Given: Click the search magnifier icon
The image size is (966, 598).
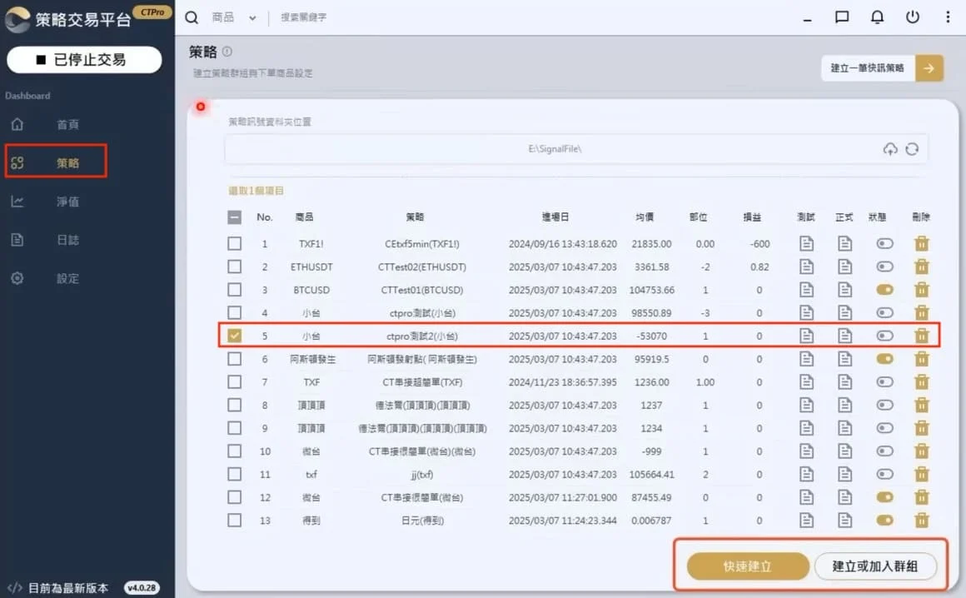Looking at the screenshot, I should (x=191, y=17).
